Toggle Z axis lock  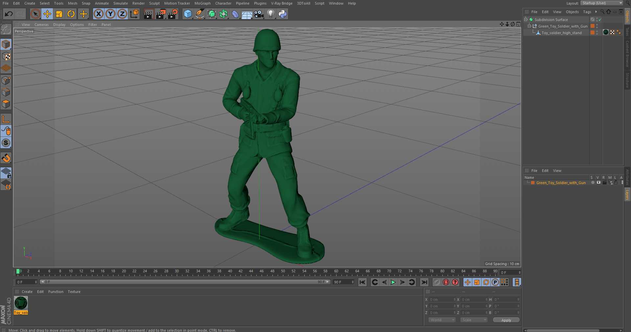[122, 14]
